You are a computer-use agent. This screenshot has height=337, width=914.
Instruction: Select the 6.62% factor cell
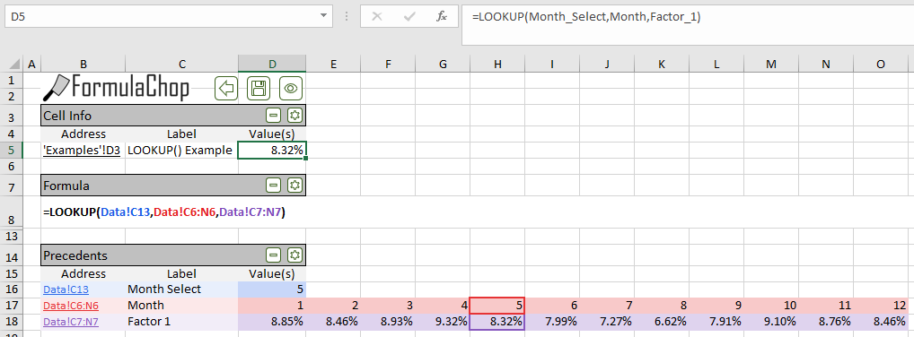click(x=662, y=321)
